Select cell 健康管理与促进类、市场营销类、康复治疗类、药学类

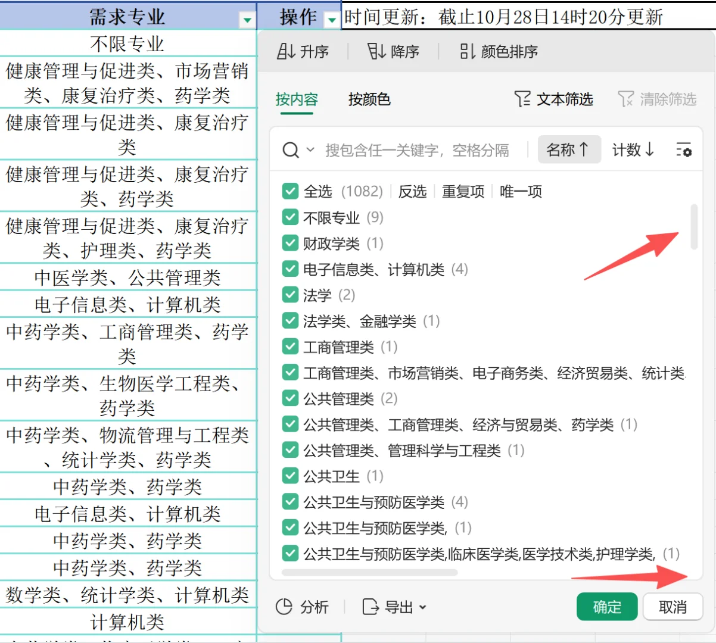[128, 83]
